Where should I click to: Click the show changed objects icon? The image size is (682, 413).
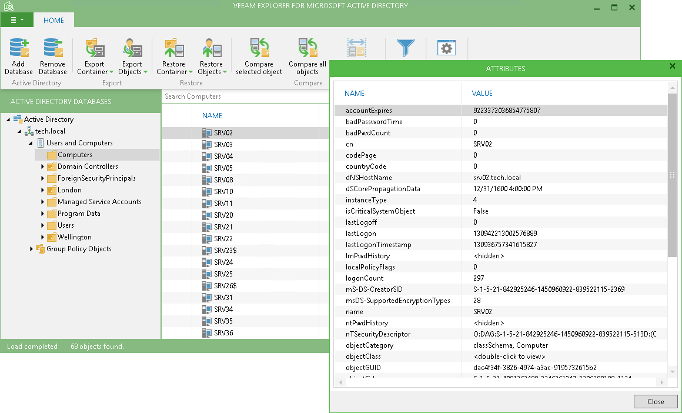pos(357,48)
